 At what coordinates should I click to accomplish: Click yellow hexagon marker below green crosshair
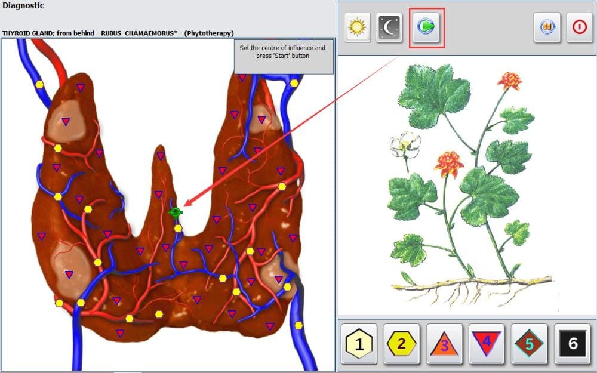(x=178, y=229)
